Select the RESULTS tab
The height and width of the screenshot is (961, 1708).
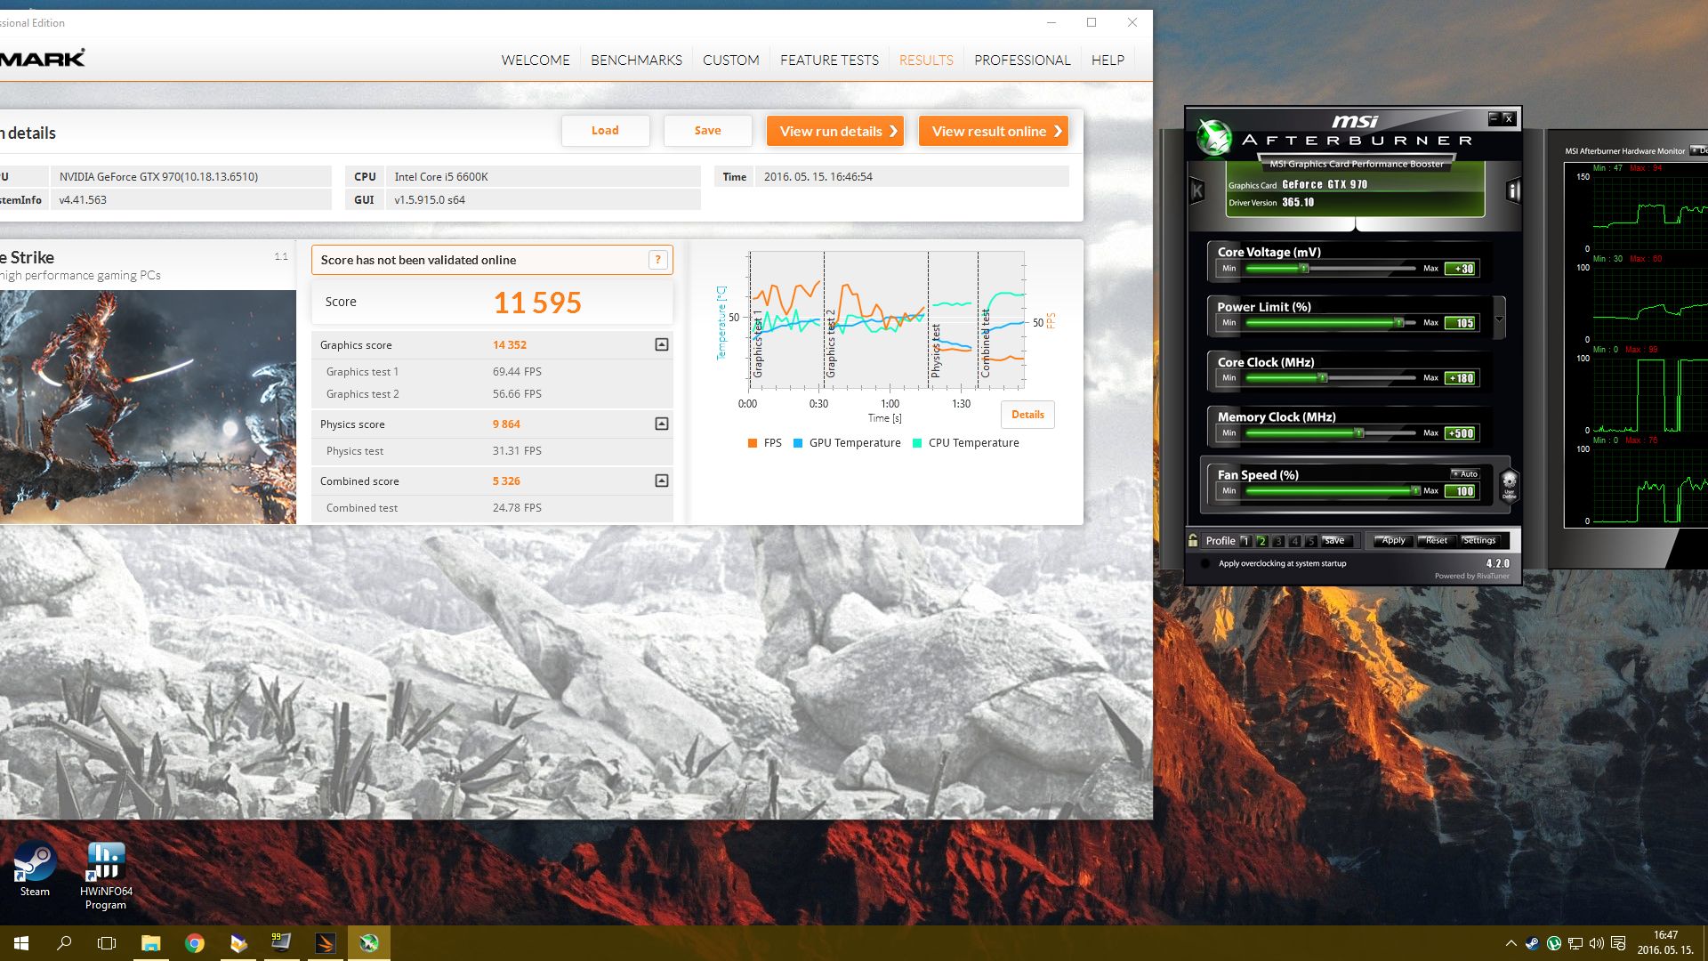click(x=926, y=60)
